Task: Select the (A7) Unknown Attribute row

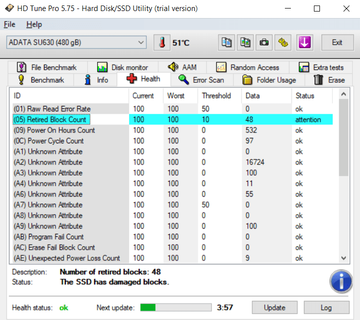Action: tap(172, 205)
